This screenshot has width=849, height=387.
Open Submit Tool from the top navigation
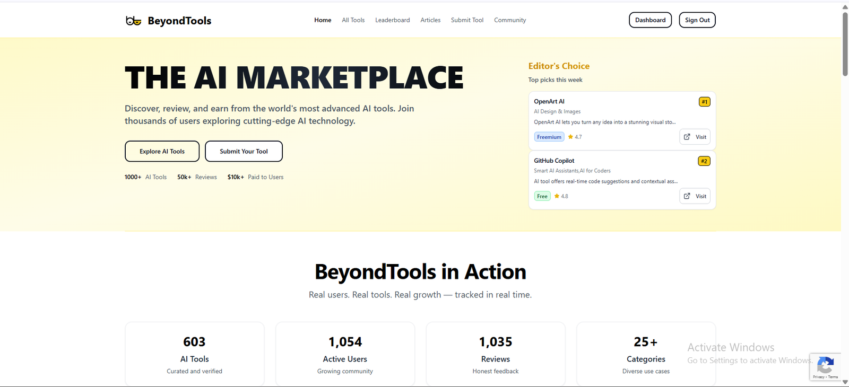[467, 20]
